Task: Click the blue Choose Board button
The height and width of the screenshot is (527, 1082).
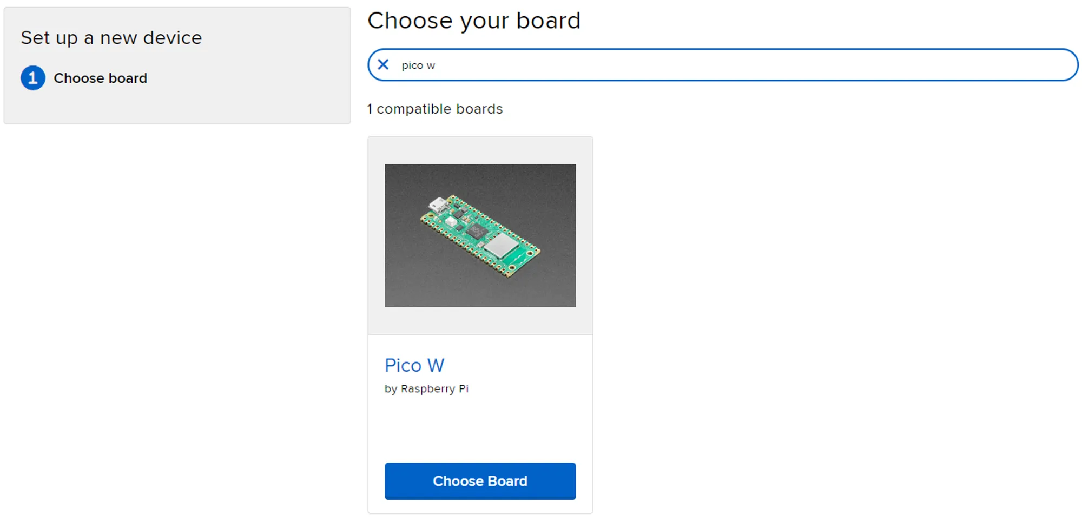Action: click(480, 481)
